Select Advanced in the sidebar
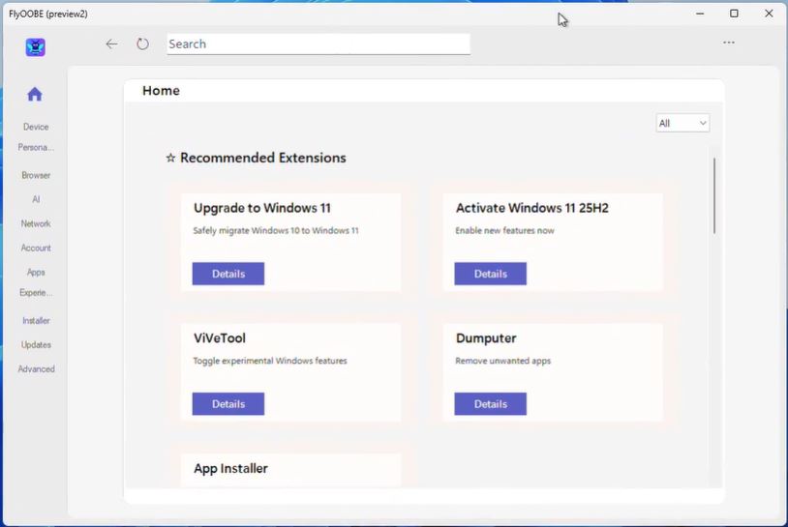 [x=36, y=368]
